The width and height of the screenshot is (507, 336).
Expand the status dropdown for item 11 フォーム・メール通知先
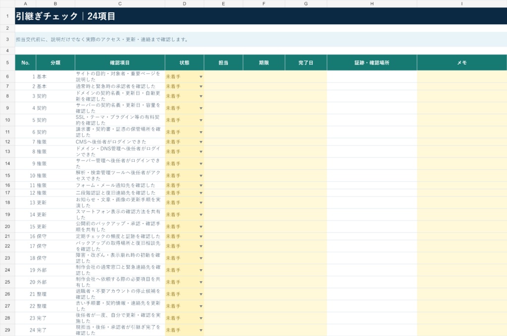(x=201, y=186)
